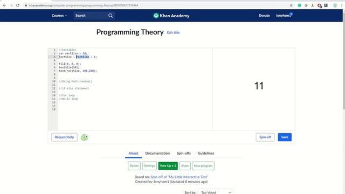Click the browser back arrow
Screen dimensions: 345x194
(4, 5)
